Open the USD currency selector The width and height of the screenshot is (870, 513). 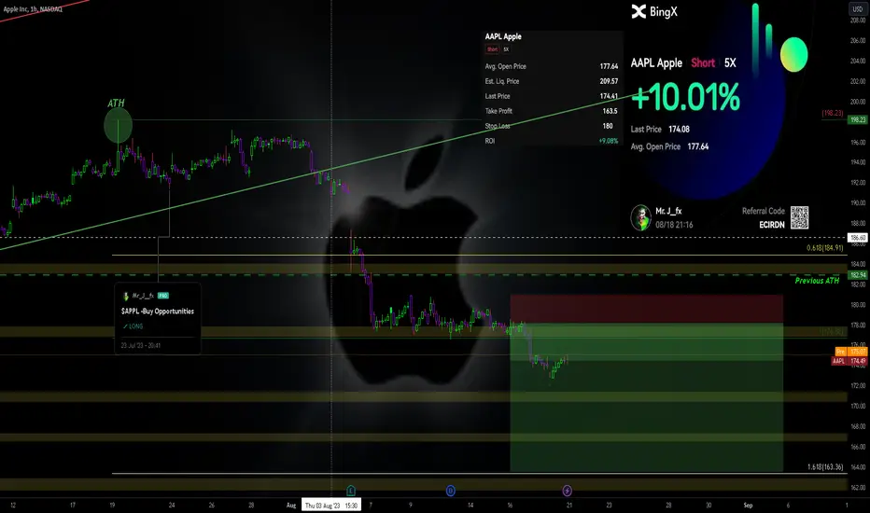tap(857, 9)
